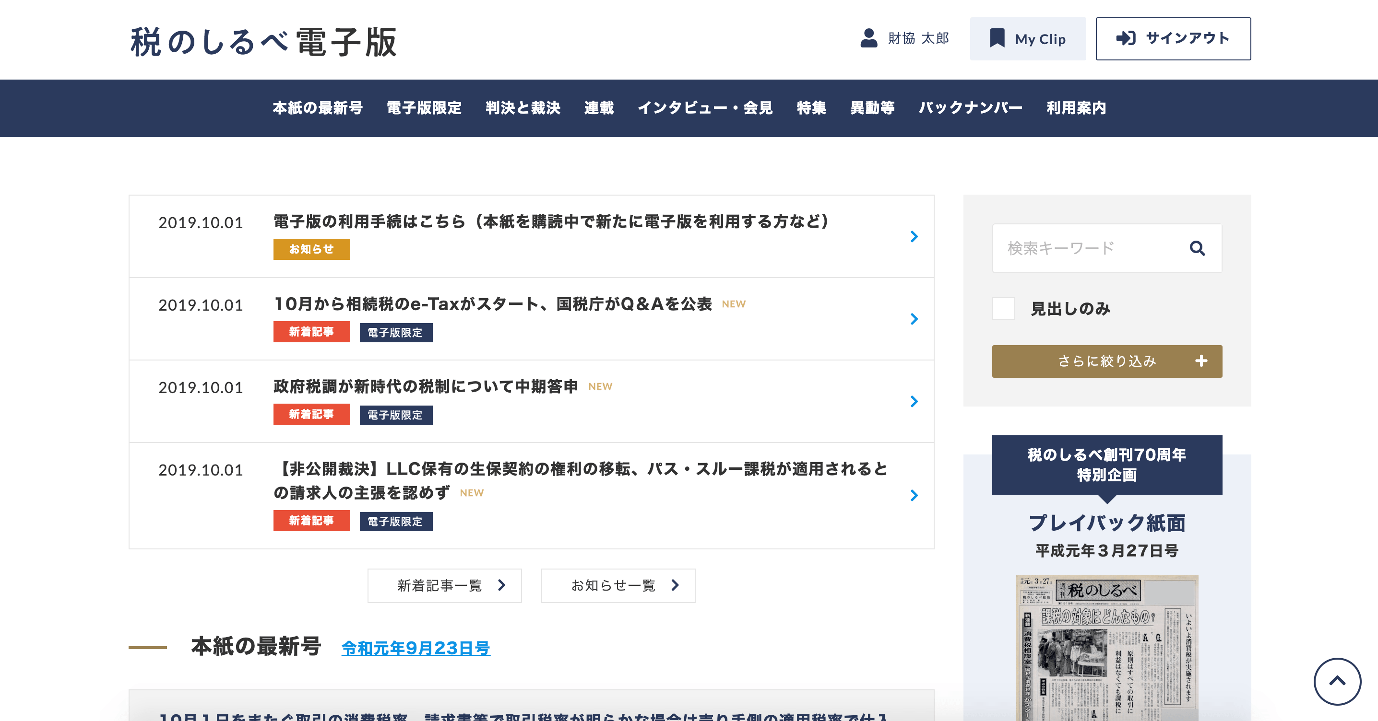Click the chevron on the LLC非公開裁決 article row
This screenshot has width=1378, height=721.
pos(914,496)
